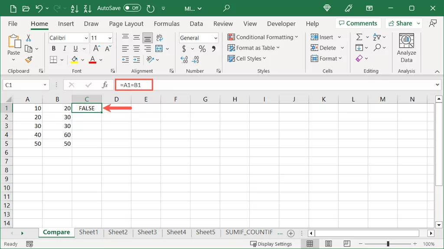
Task: Open Analyze Data tool
Action: tap(406, 48)
